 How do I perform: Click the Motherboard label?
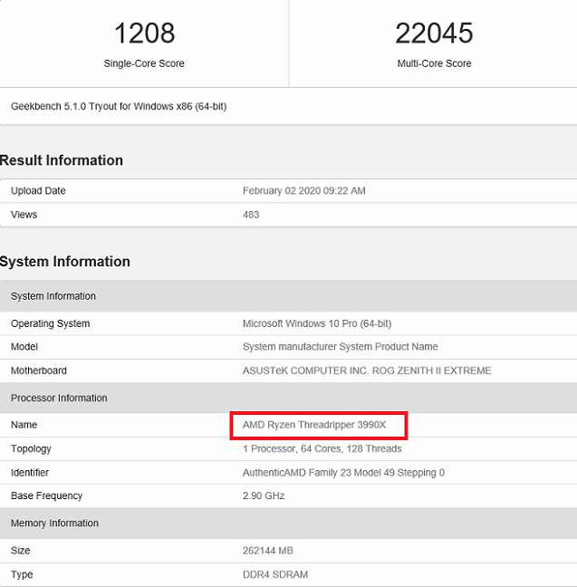click(x=39, y=370)
